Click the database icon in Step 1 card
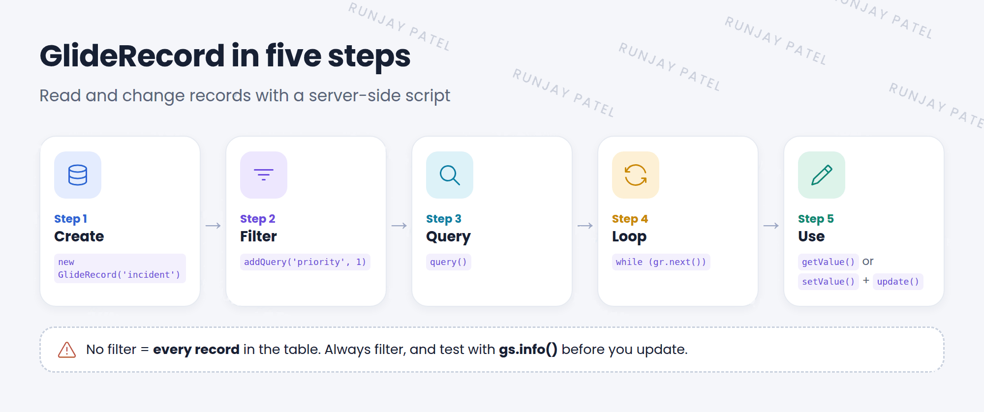Viewport: 984px width, 412px height. tap(78, 175)
